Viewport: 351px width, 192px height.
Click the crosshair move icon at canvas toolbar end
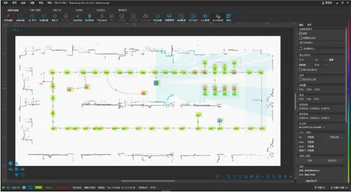pyautogui.click(x=291, y=177)
